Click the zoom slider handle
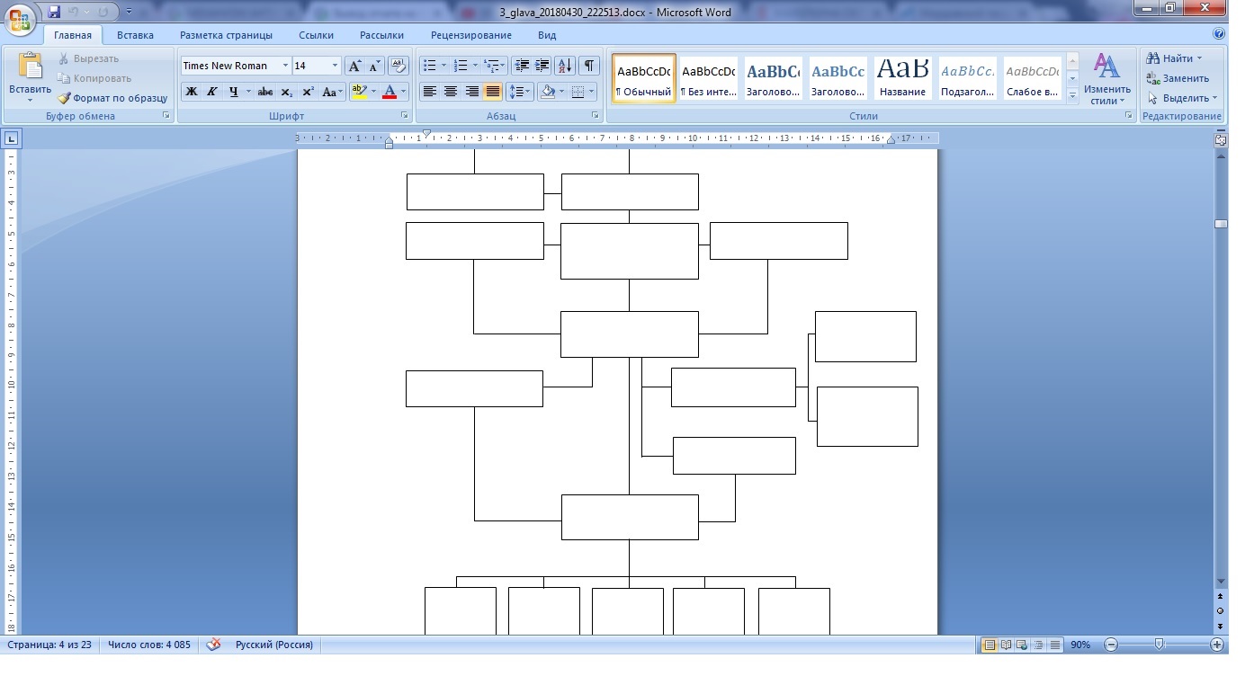The image size is (1245, 676). point(1159,645)
